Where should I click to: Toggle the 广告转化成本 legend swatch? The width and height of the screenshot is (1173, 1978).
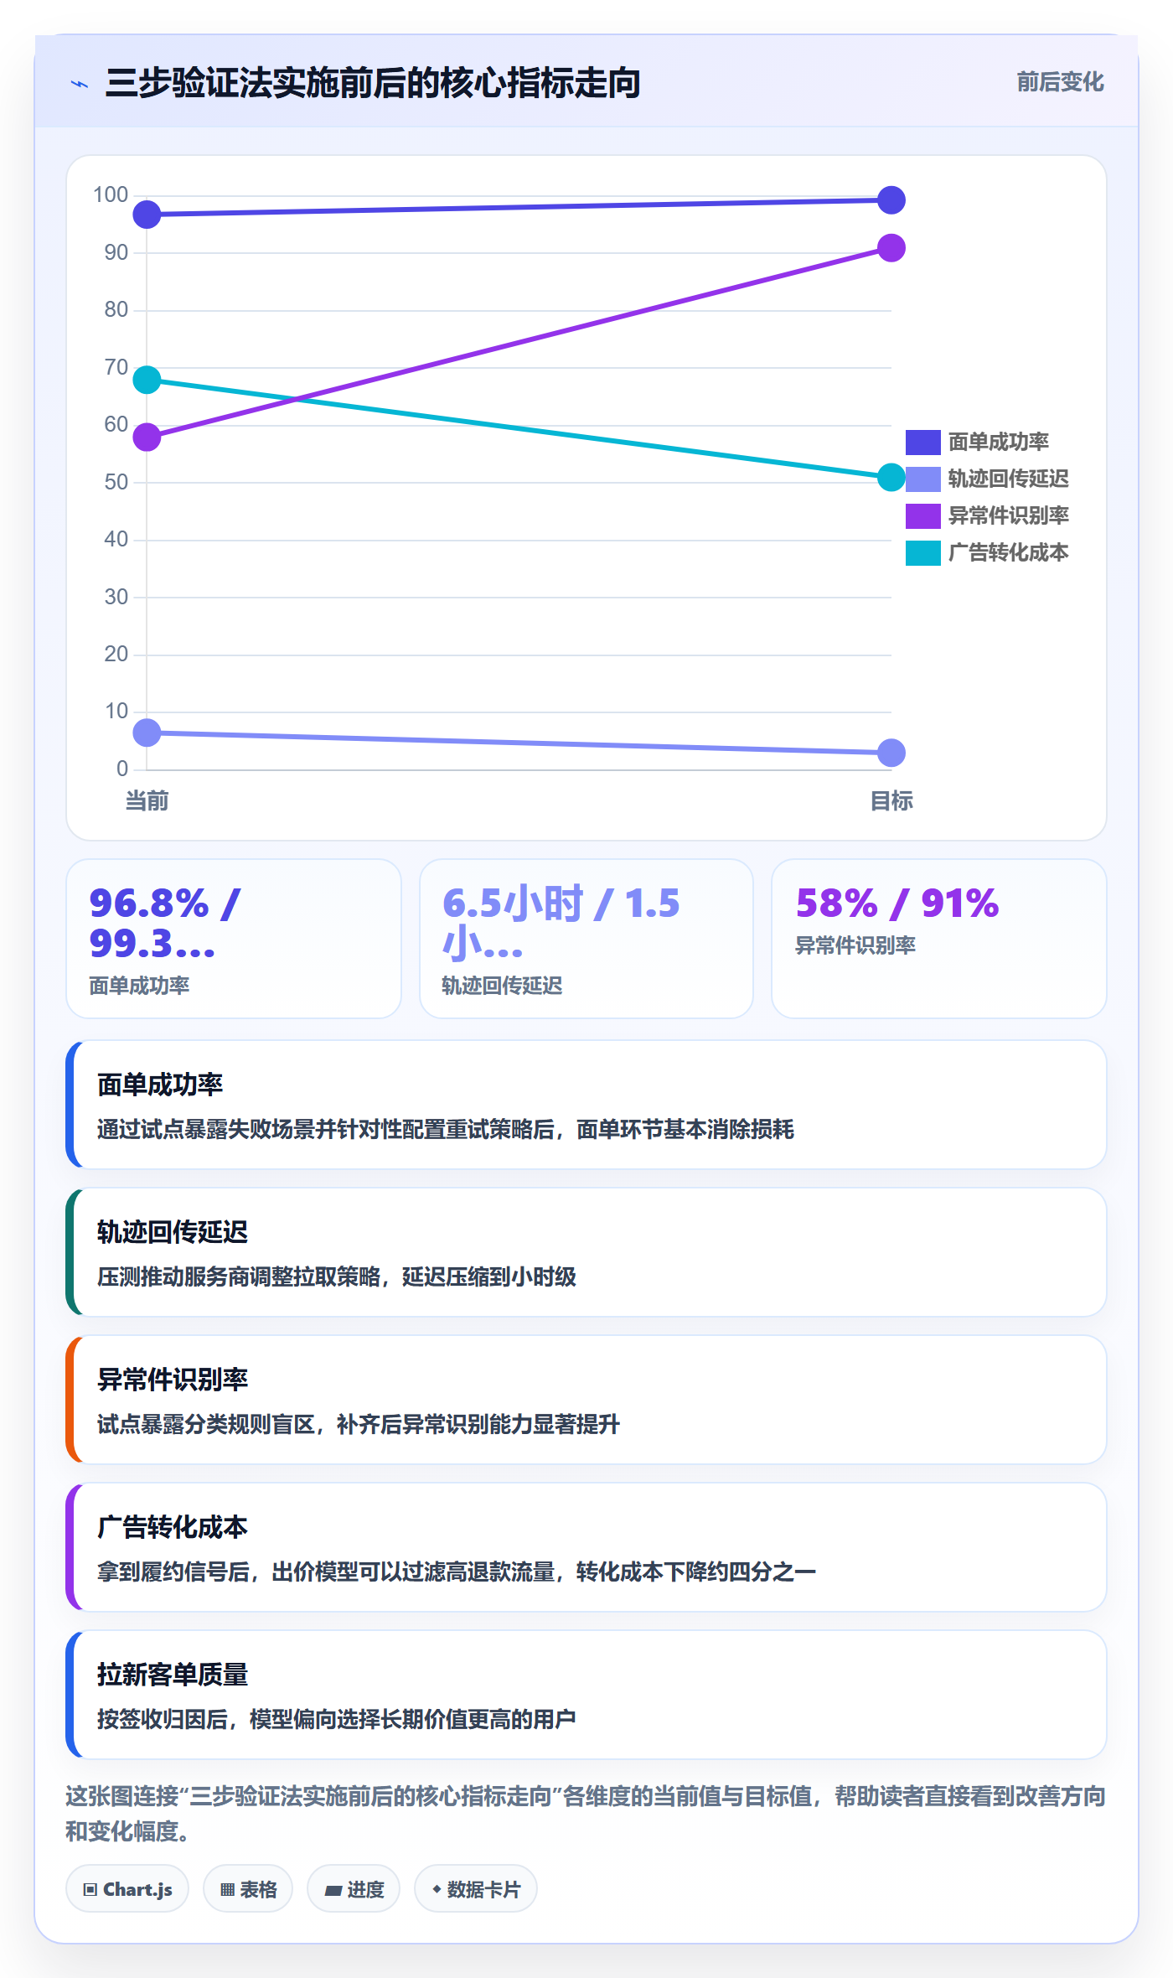922,552
